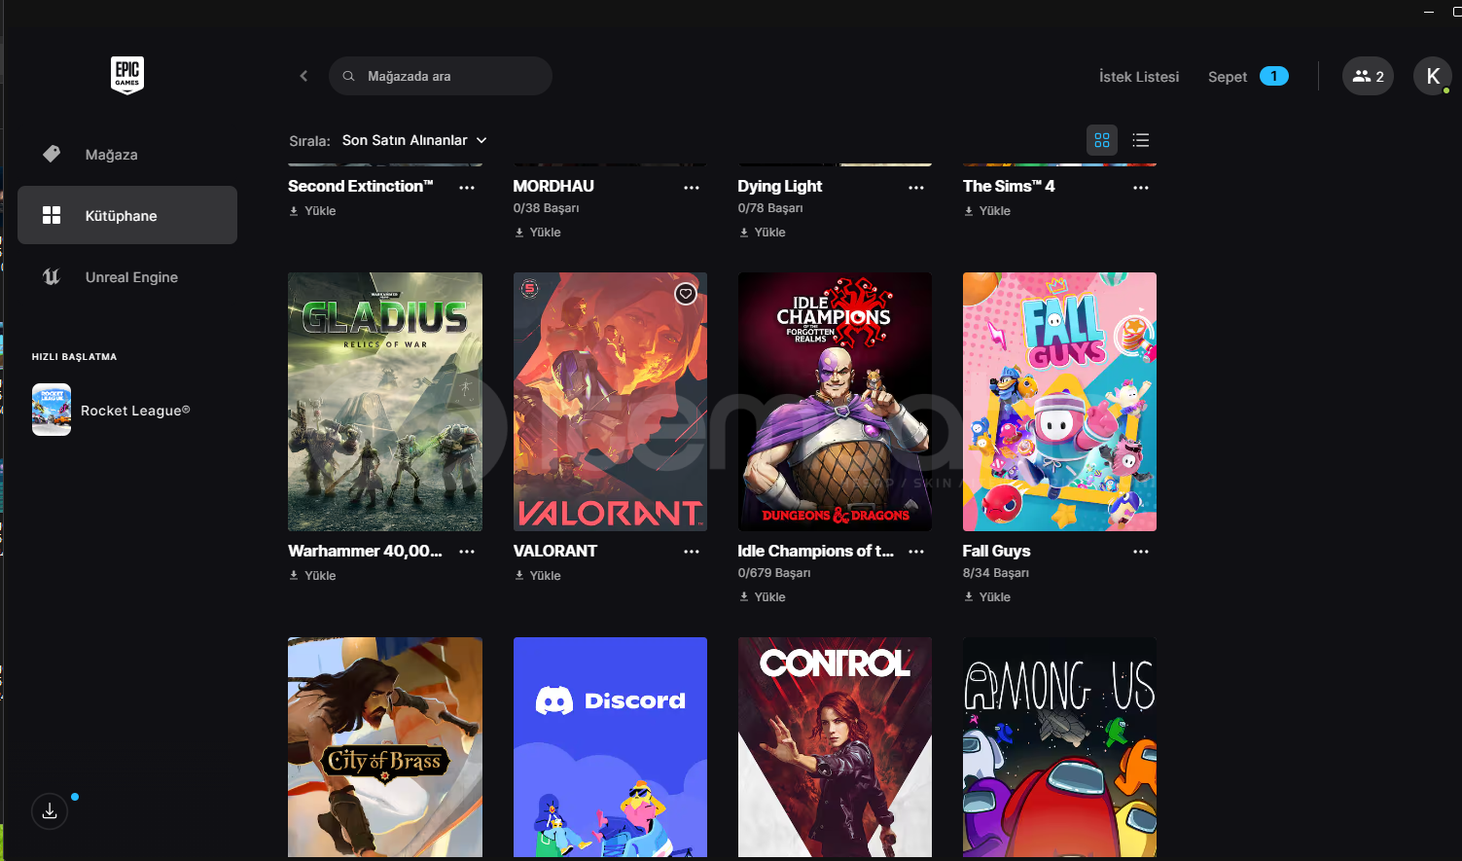Open options menu for Dying Light
1462x861 pixels.
[x=916, y=187]
